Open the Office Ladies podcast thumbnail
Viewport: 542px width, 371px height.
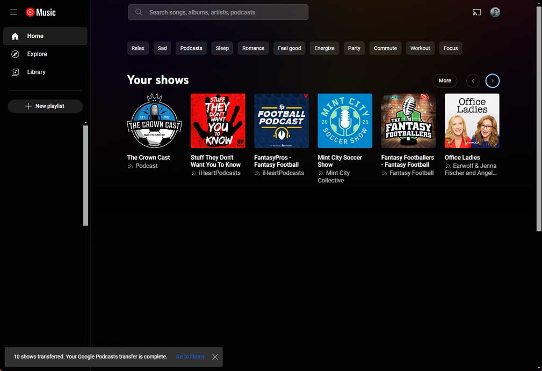pos(472,120)
